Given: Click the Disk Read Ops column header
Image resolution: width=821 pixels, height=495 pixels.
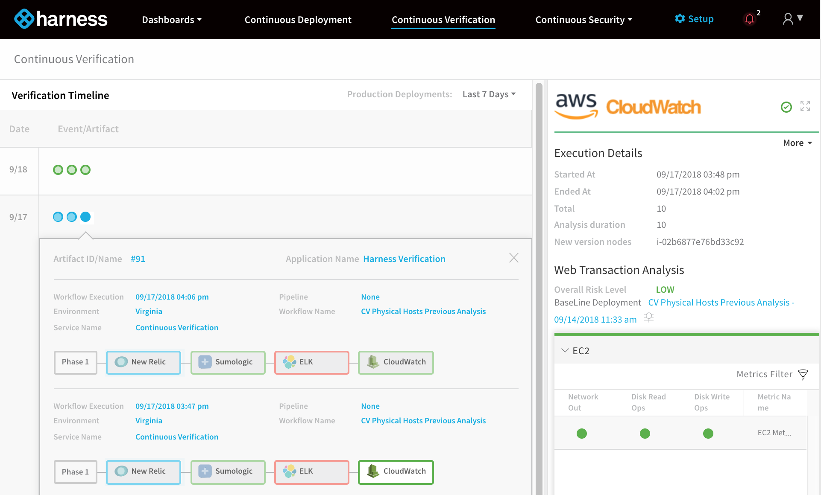Looking at the screenshot, I should click(x=648, y=402).
